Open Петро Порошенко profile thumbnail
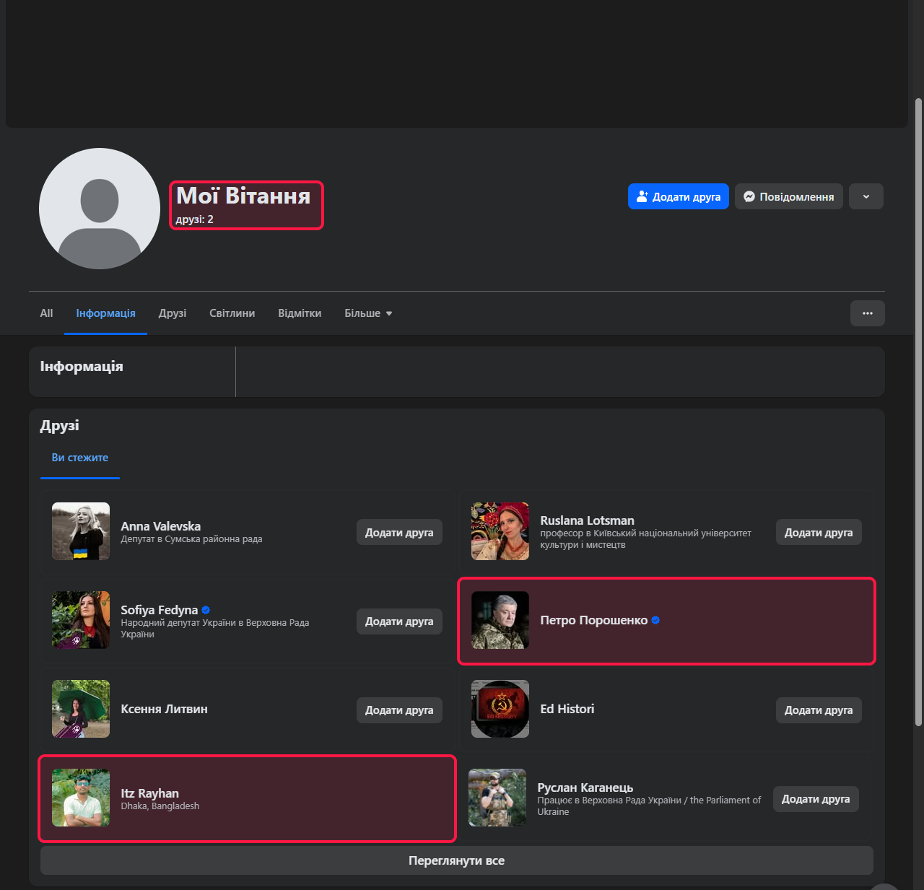Screen dimensions: 924x890 pos(500,620)
